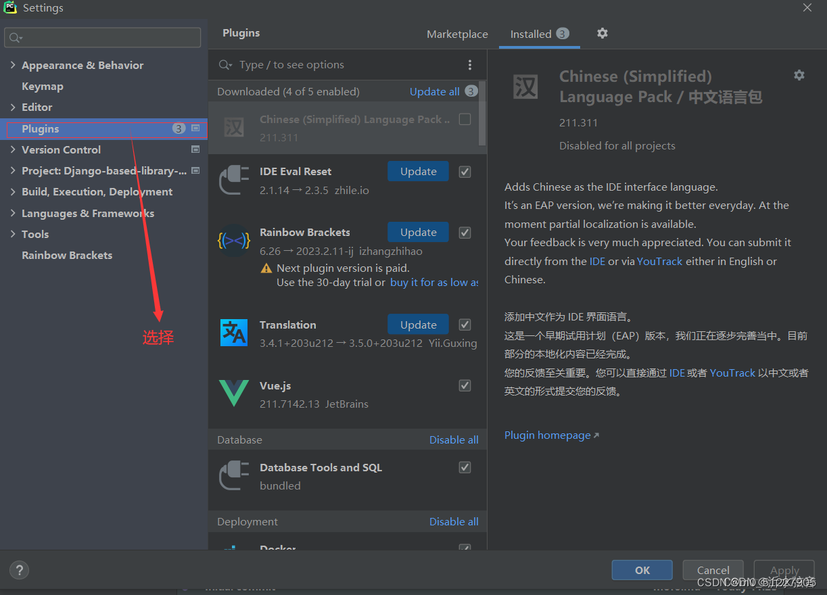Click the Chinese Language Pack list icon
The height and width of the screenshot is (595, 827).
point(234,127)
